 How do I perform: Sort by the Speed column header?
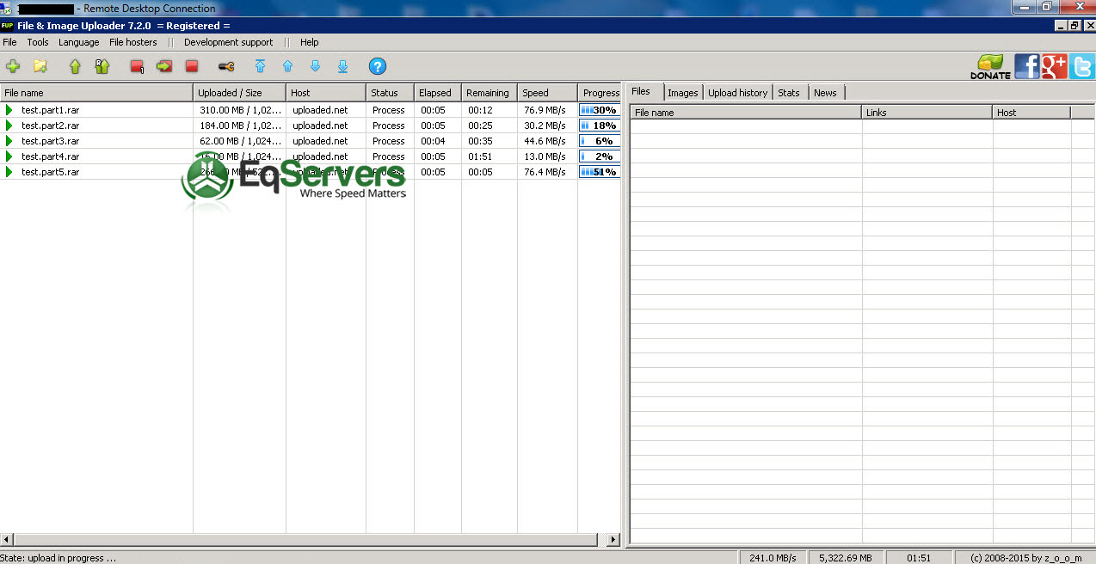tap(547, 93)
